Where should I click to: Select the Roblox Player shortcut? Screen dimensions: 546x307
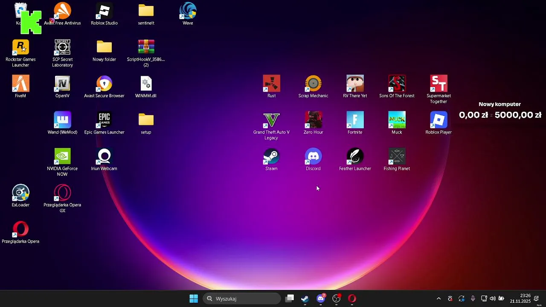(x=439, y=123)
